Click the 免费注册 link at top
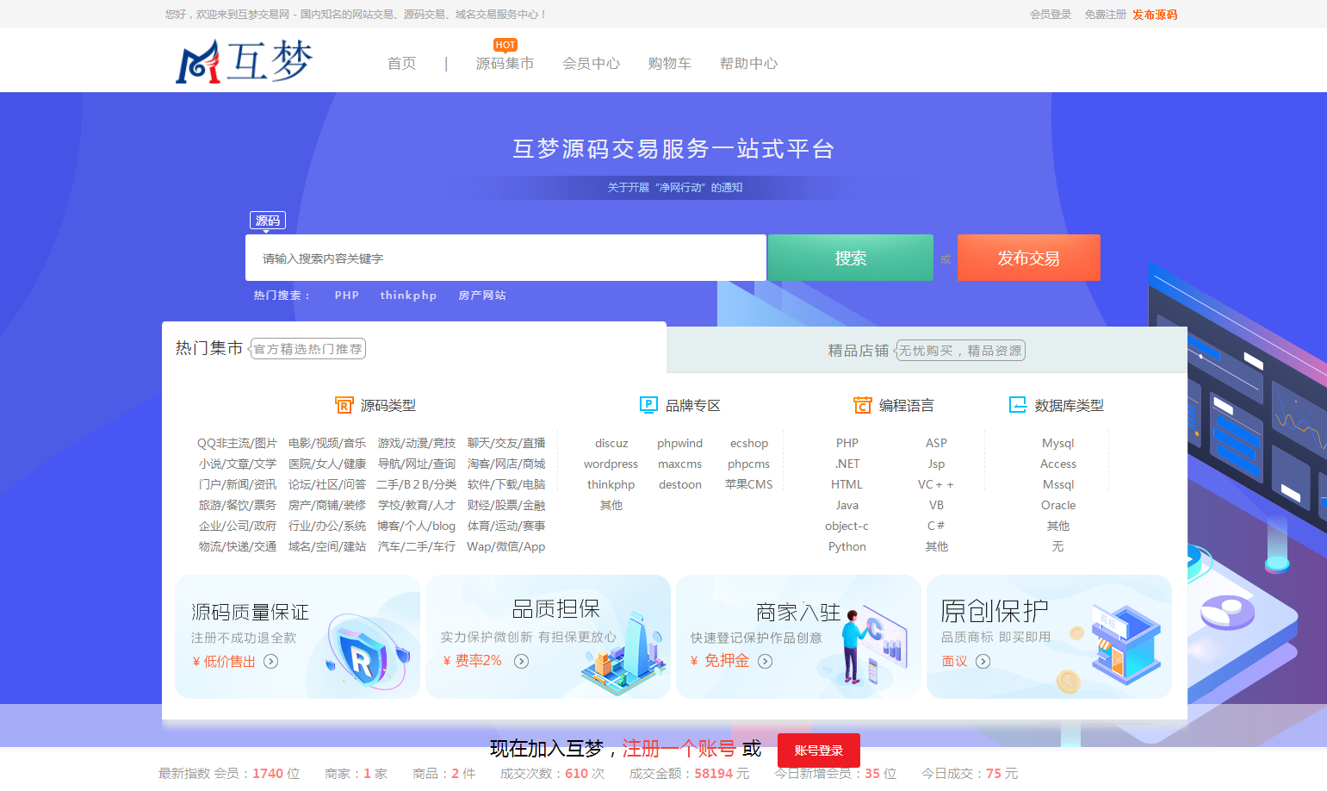Image resolution: width=1327 pixels, height=791 pixels. click(1105, 14)
